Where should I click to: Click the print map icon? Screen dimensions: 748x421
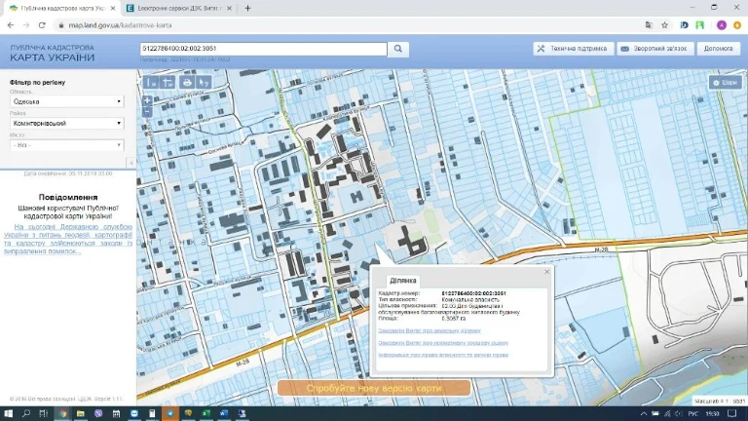(187, 83)
